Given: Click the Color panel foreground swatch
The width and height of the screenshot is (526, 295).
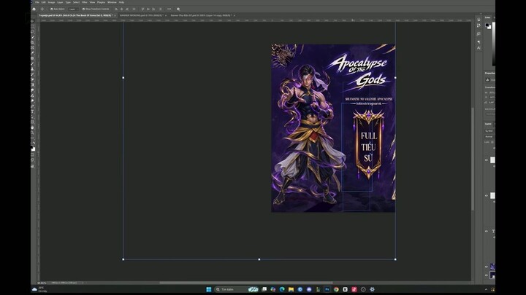Looking at the screenshot, I should pos(487,25).
